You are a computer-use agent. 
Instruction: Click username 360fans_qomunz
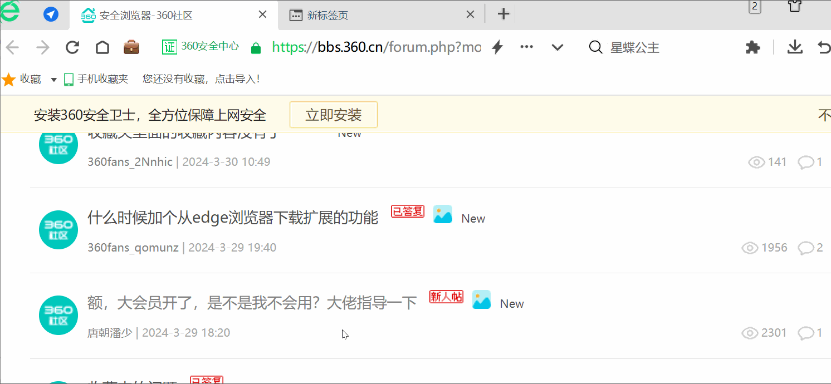point(133,247)
